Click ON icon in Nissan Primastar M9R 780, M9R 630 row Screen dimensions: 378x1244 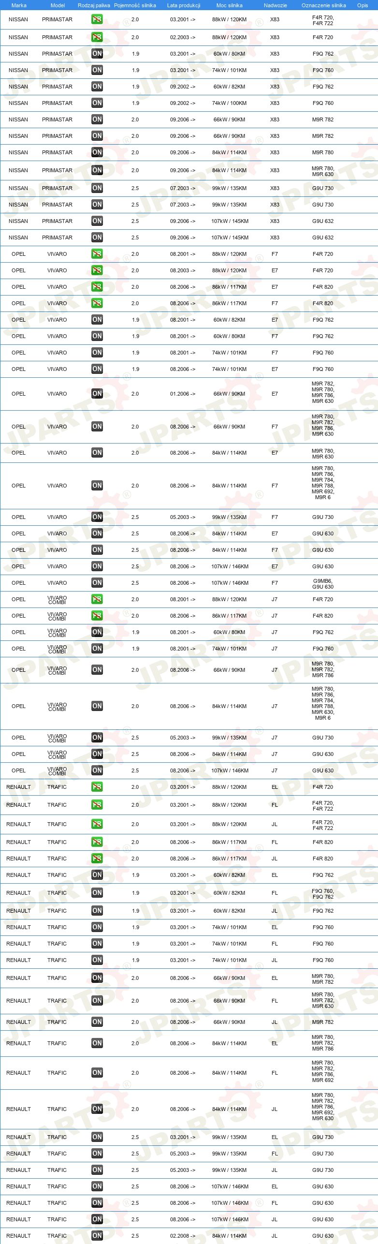click(97, 170)
